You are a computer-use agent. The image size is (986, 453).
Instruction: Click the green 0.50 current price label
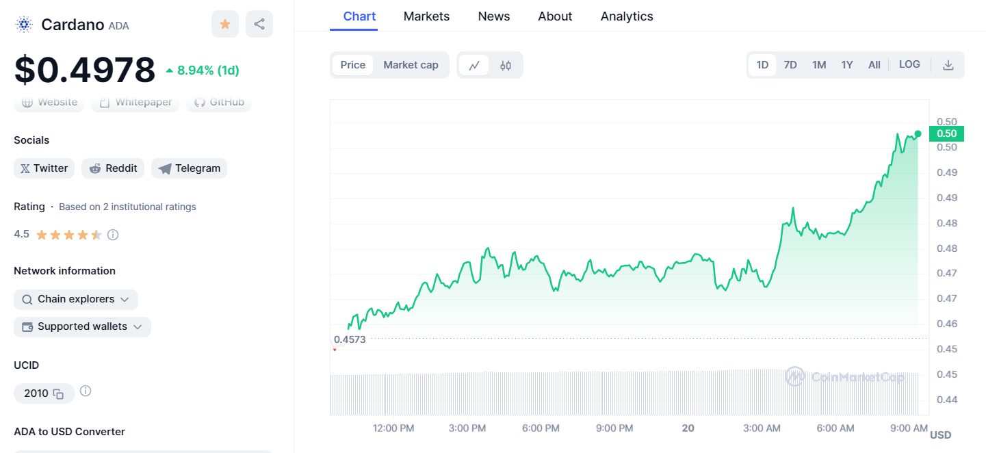click(947, 133)
